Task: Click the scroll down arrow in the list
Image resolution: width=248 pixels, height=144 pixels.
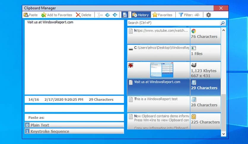Action: pos(223,134)
